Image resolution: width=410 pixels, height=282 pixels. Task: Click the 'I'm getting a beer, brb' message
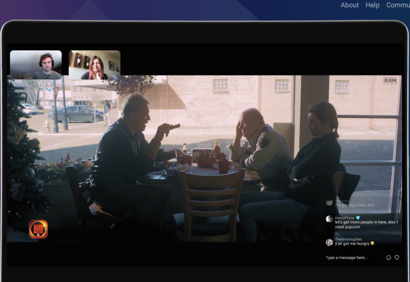coord(354,205)
